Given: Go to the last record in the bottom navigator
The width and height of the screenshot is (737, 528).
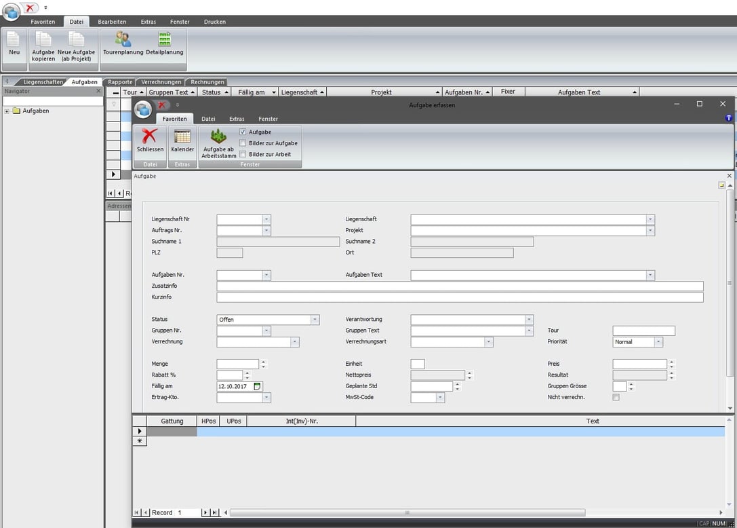Looking at the screenshot, I should click(214, 512).
